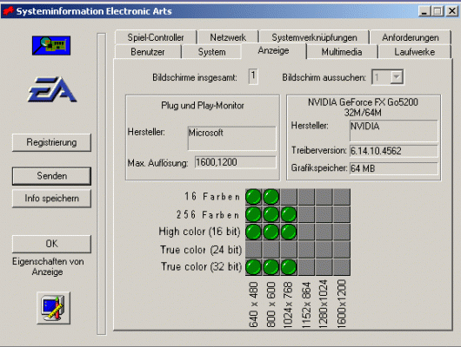This screenshot has height=347, width=461.
Task: Click the red title bar application icon
Action: pyautogui.click(x=8, y=11)
